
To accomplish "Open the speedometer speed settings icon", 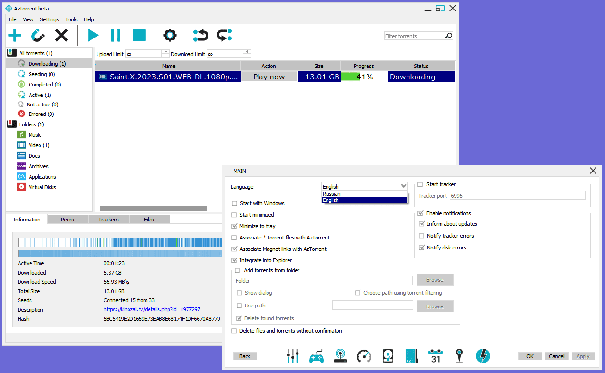I will [364, 356].
